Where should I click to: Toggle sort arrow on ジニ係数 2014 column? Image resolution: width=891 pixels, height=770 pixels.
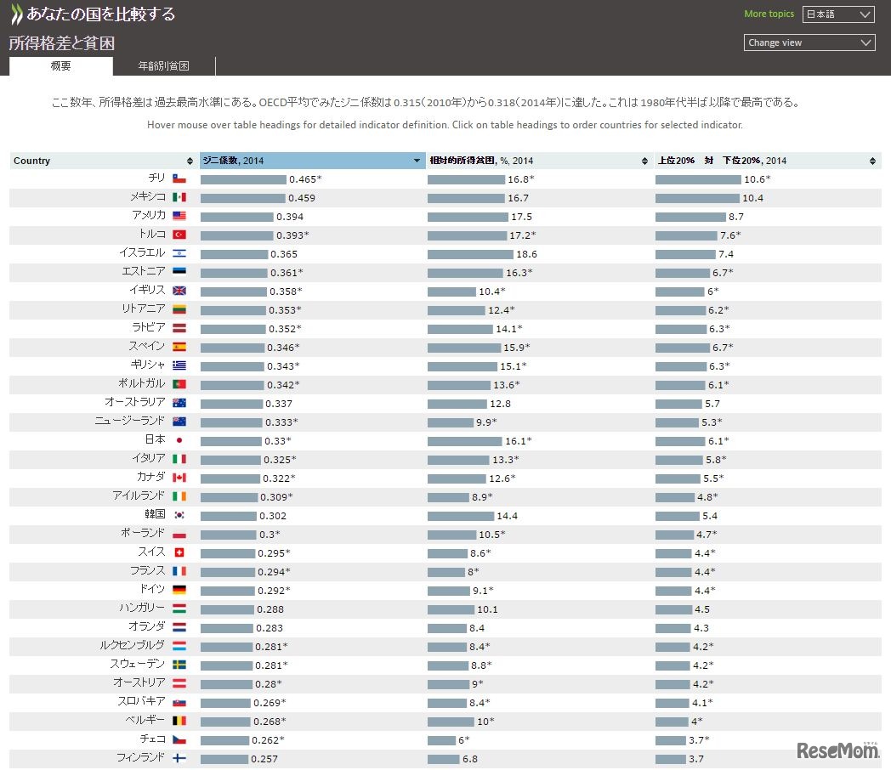[417, 161]
